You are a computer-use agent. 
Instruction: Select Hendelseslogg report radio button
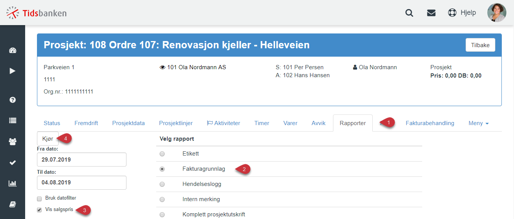[162, 184]
